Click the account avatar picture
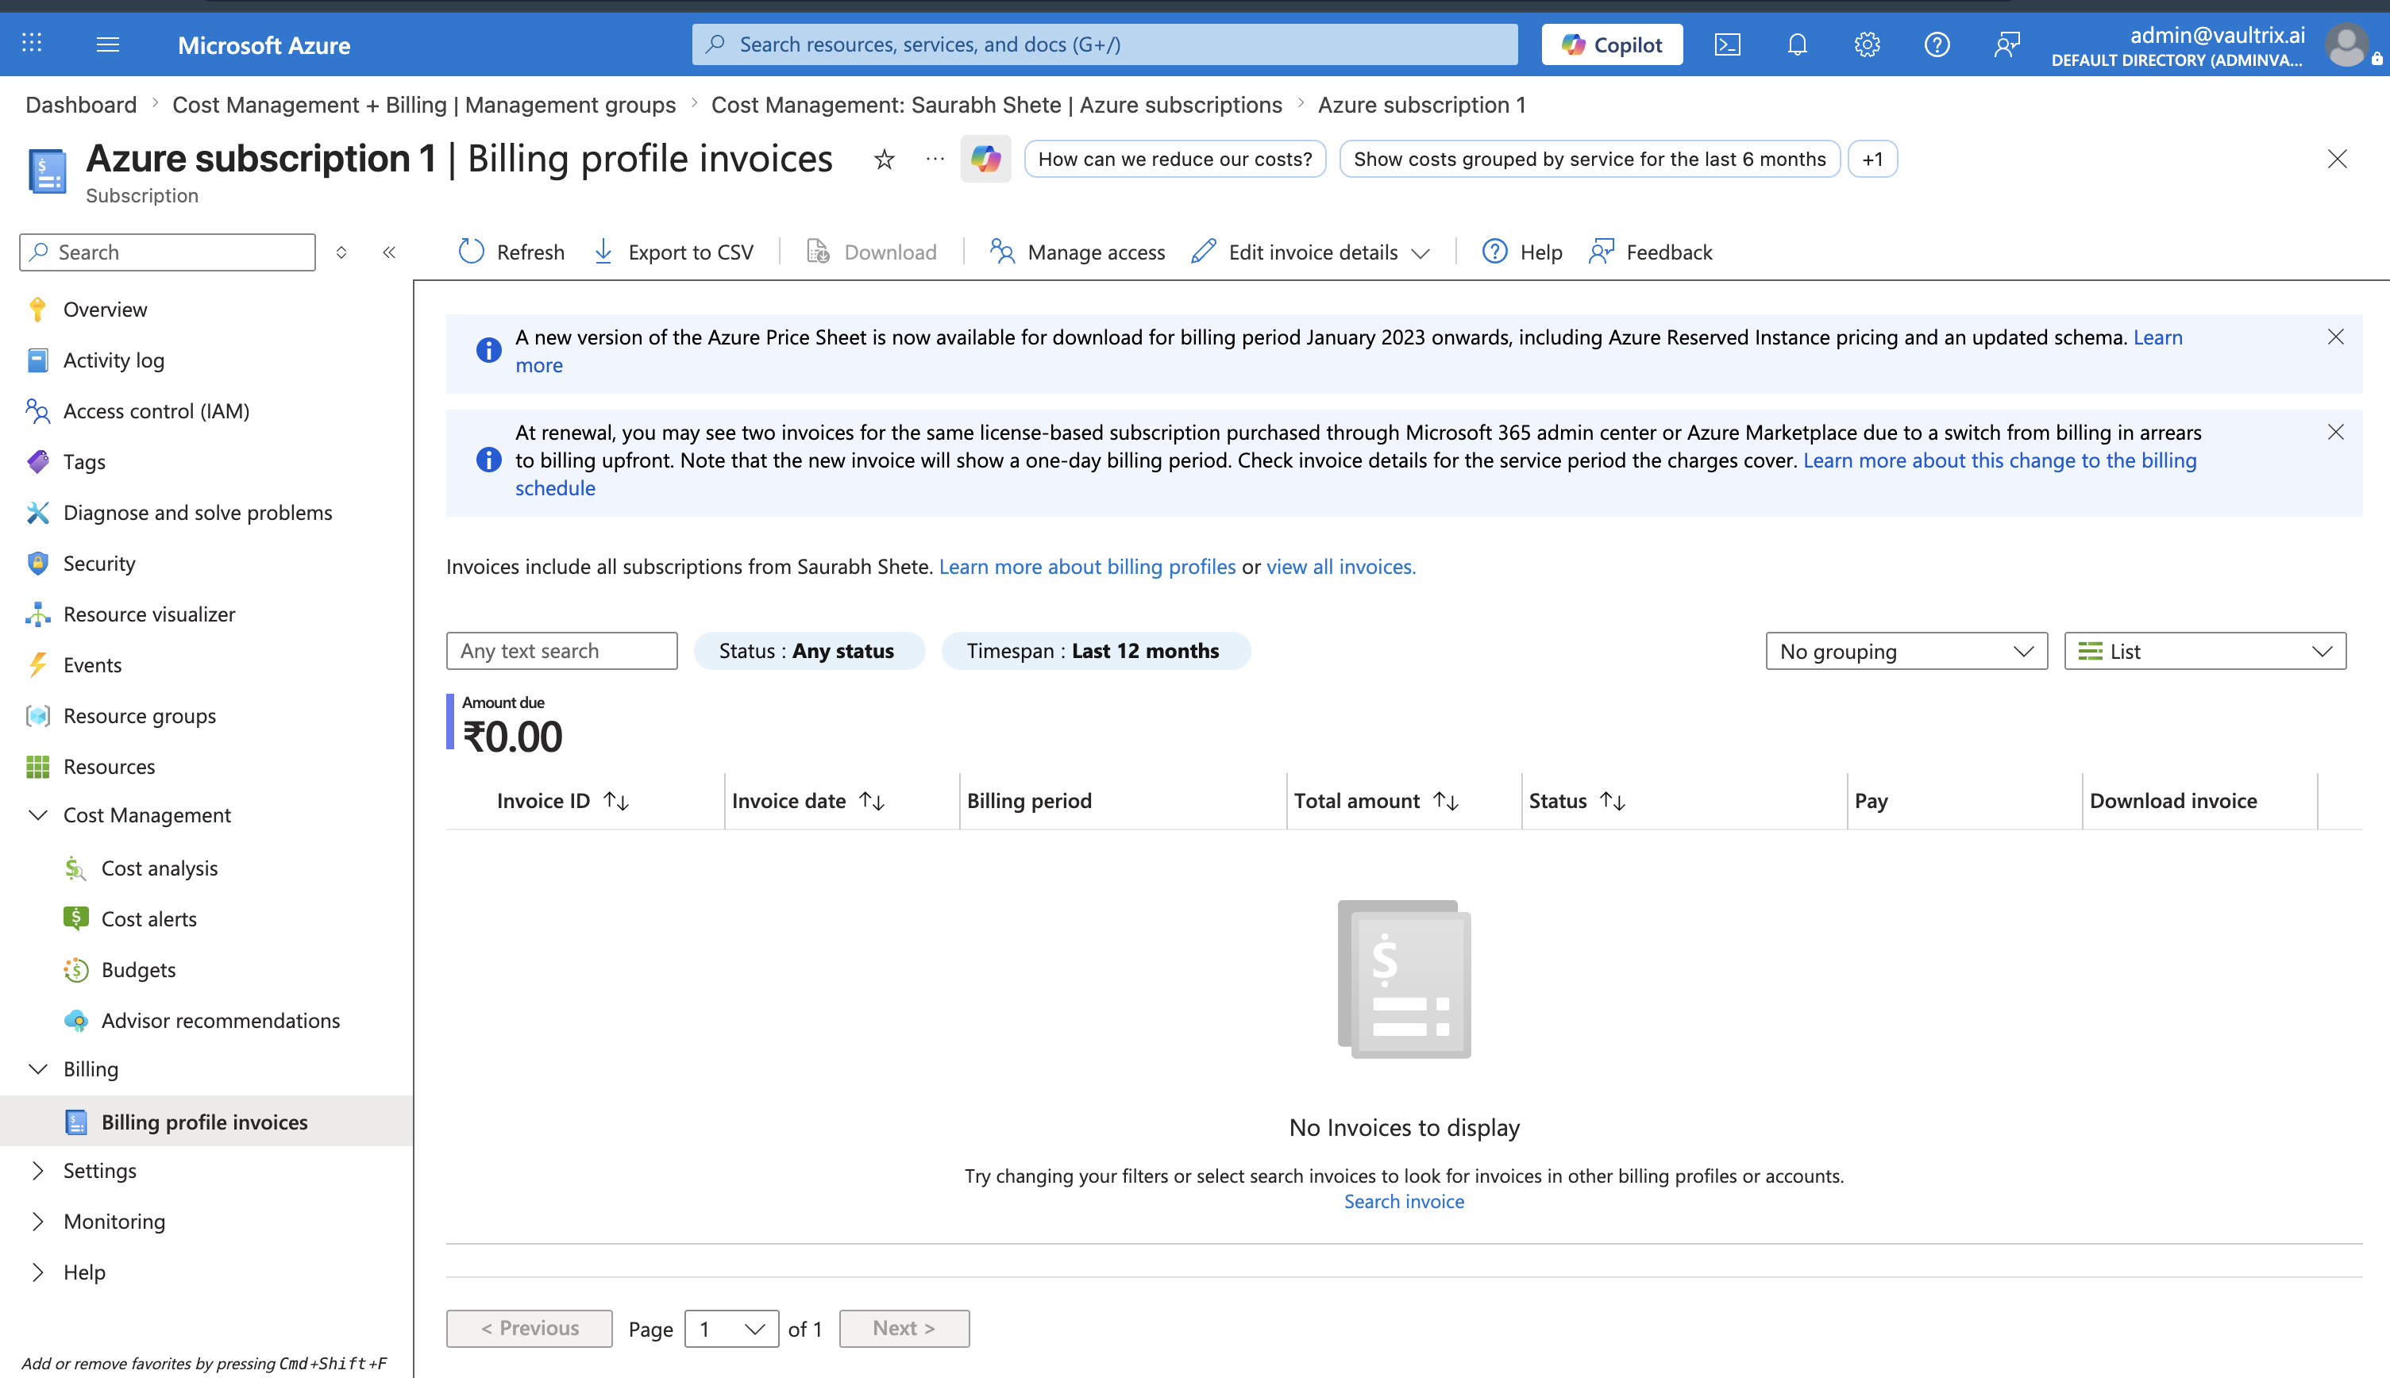The height and width of the screenshot is (1378, 2390). [x=2346, y=44]
